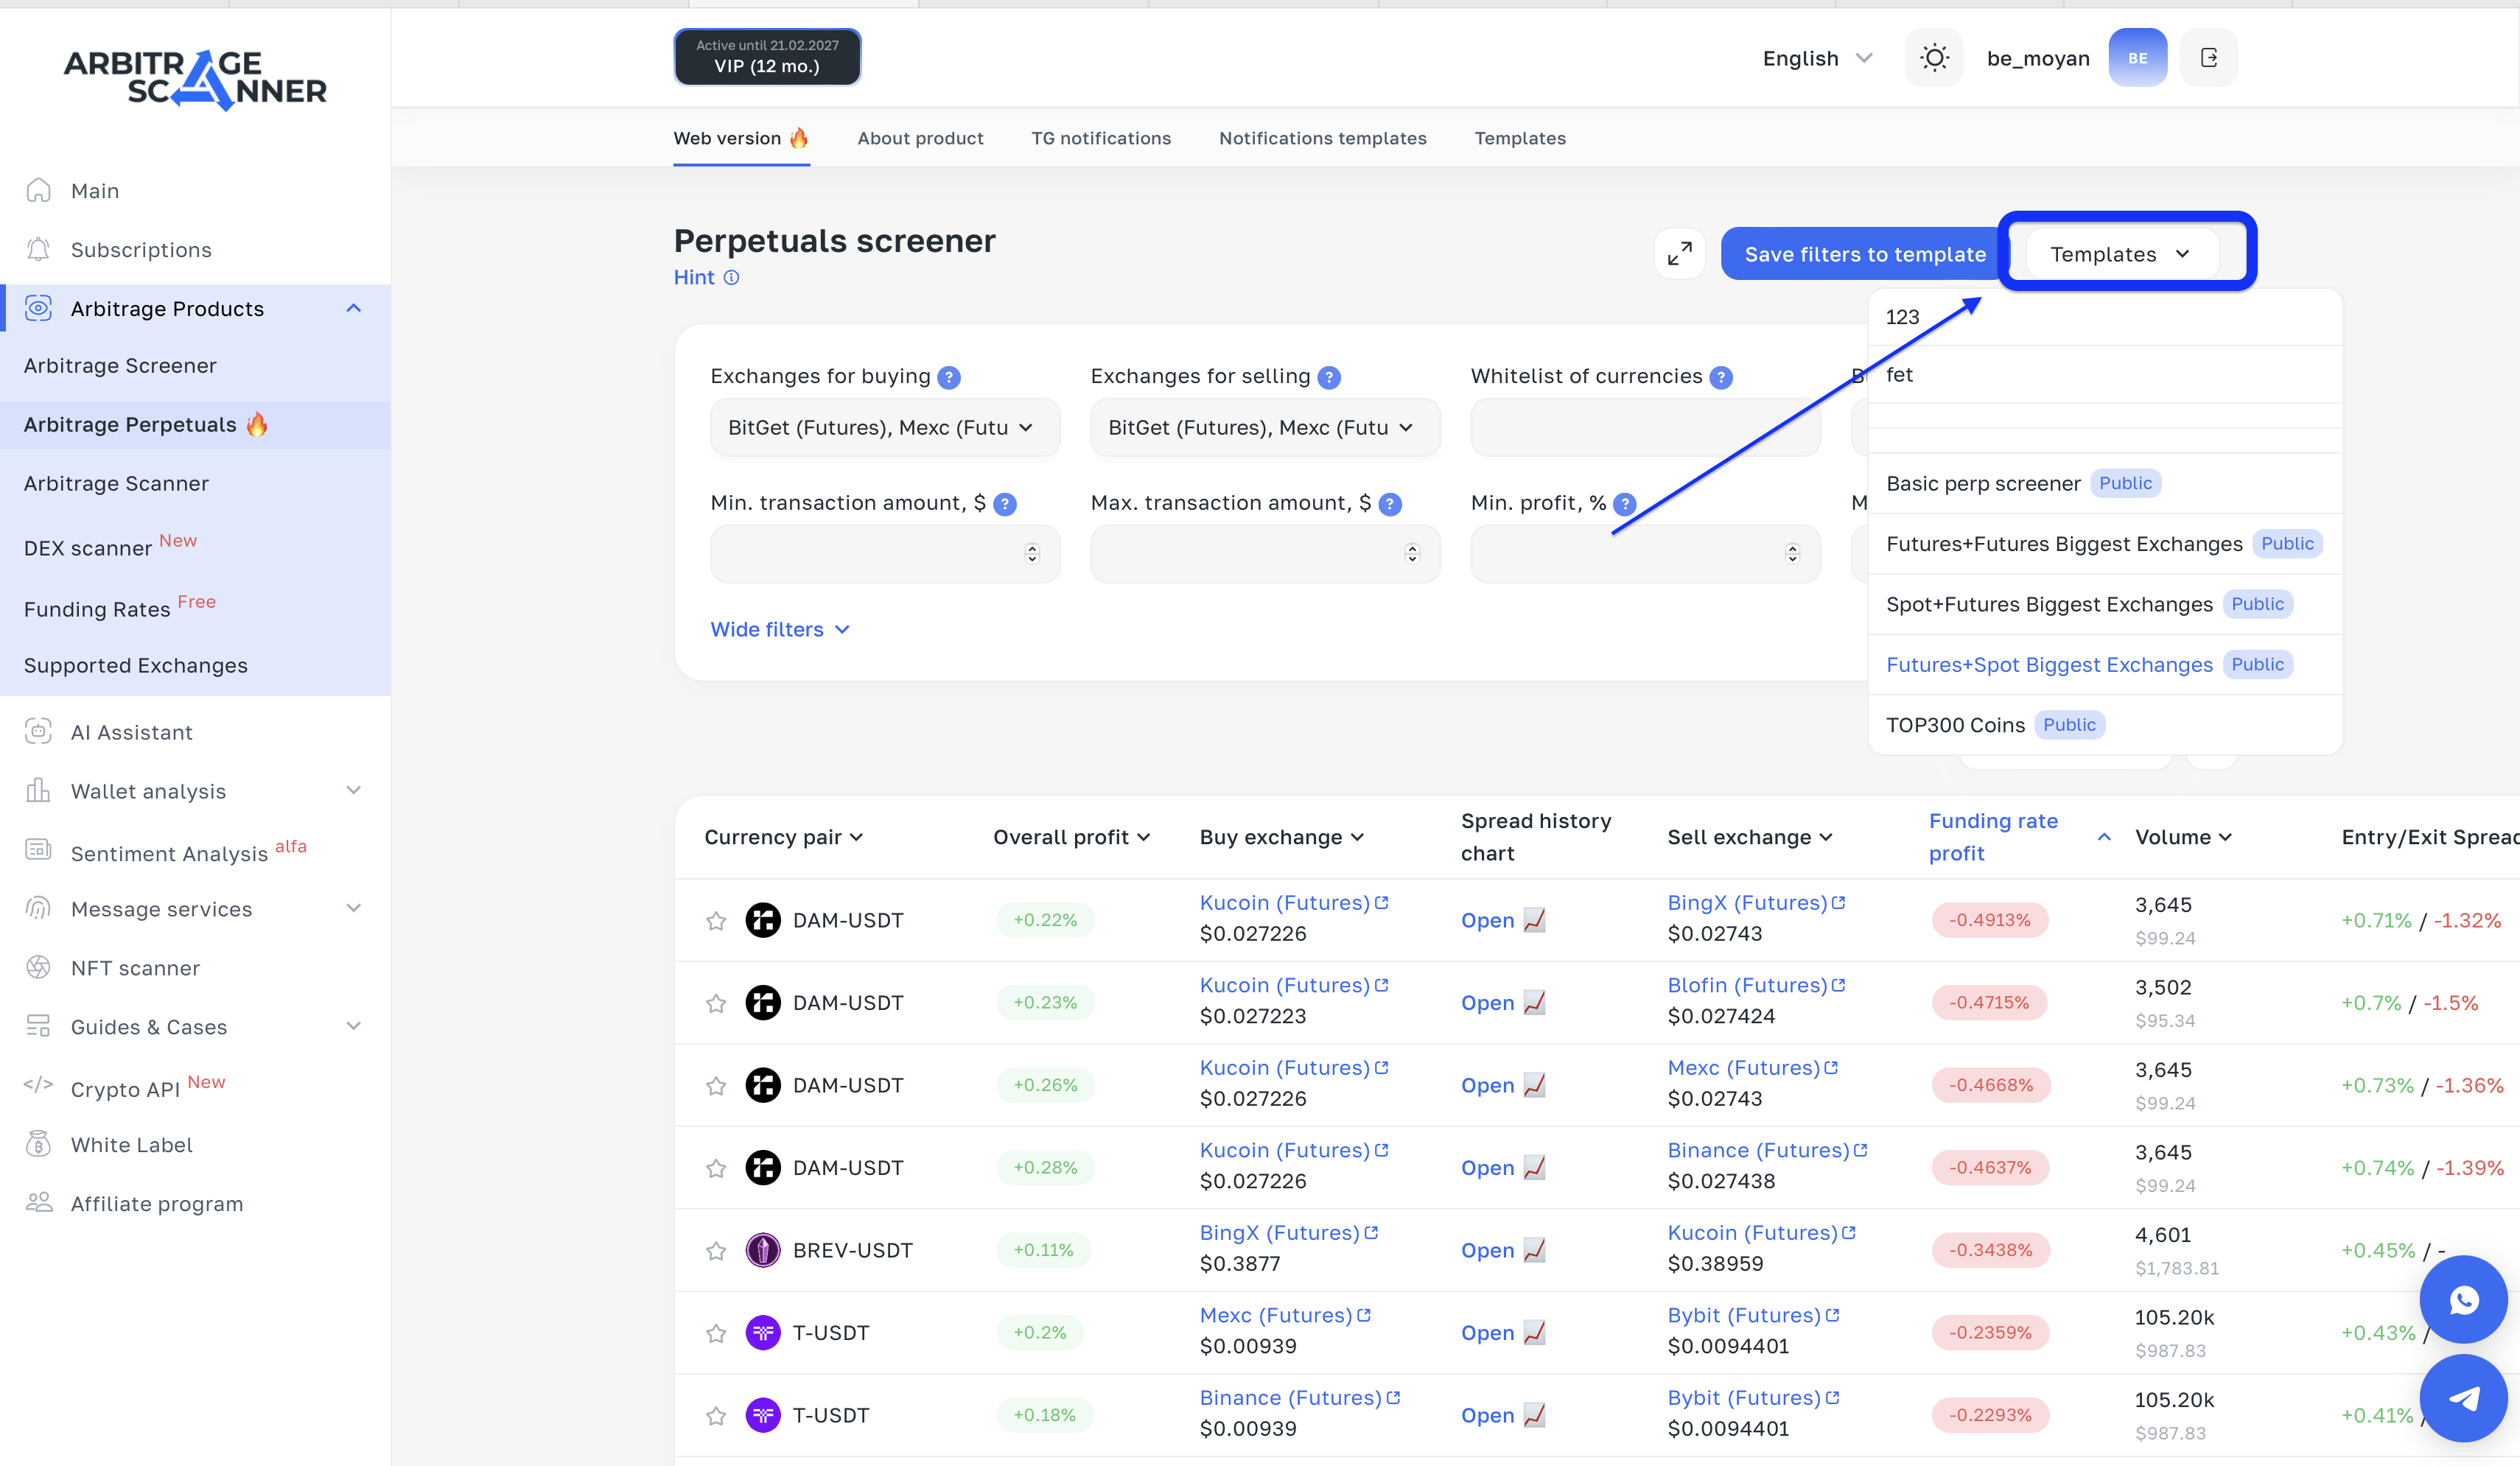Toggle sorting on Funding rate profit column
The height and width of the screenshot is (1466, 2520).
2104,837
